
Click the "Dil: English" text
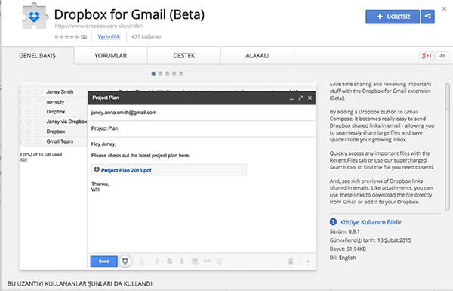(x=343, y=258)
